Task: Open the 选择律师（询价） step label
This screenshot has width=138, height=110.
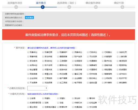Action: tap(67, 3)
